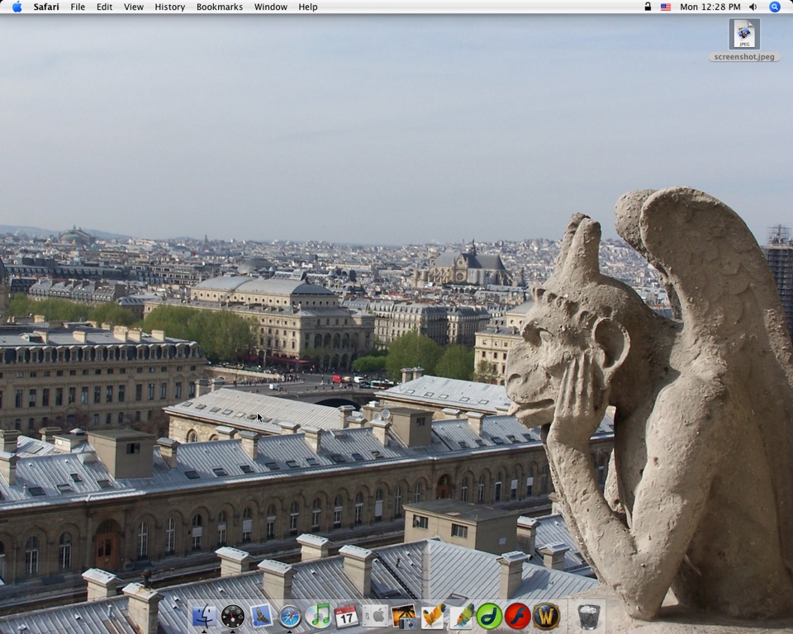Viewport: 793px width, 634px height.
Task: Open the Trash in the dock
Action: pos(588,616)
